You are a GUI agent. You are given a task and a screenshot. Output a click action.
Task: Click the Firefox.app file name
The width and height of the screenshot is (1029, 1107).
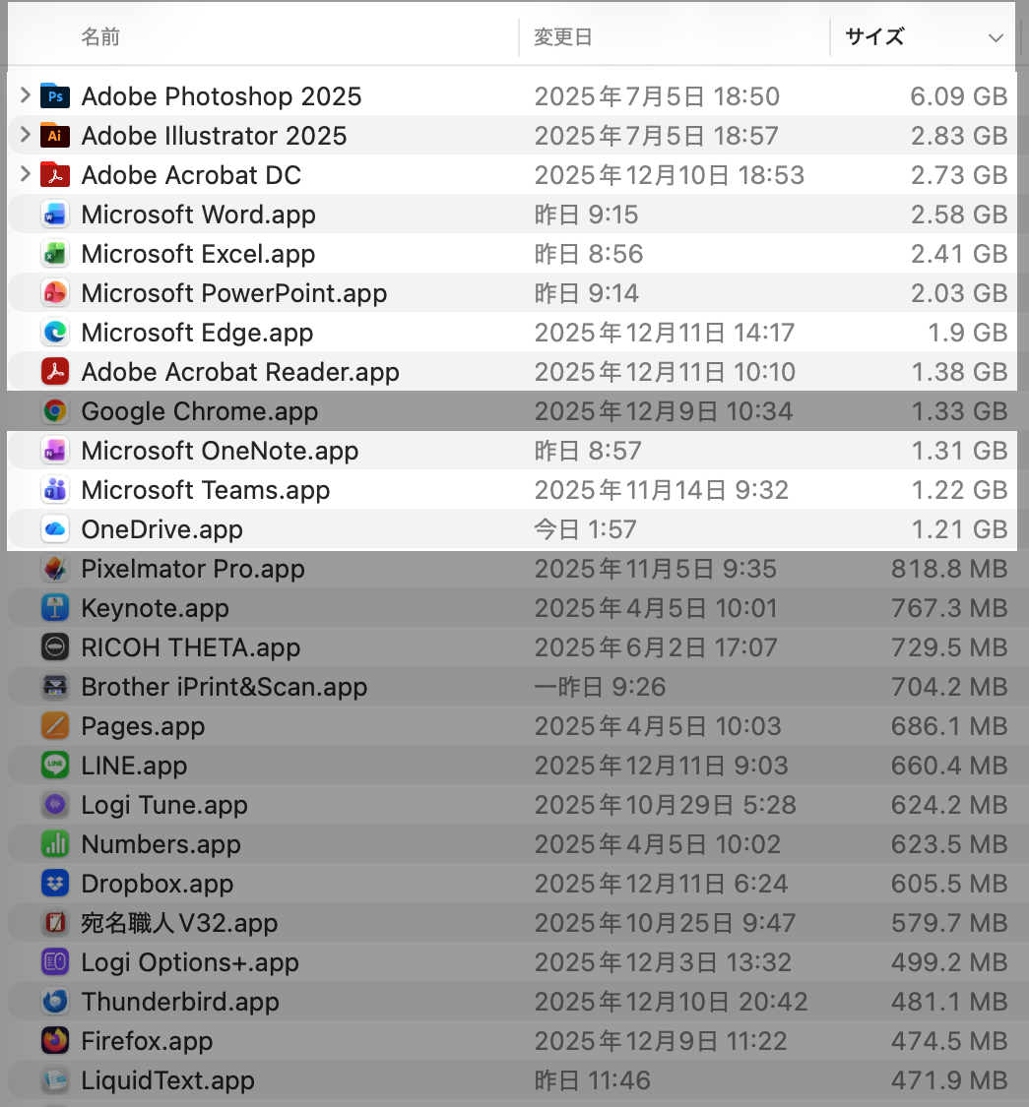tap(147, 1041)
